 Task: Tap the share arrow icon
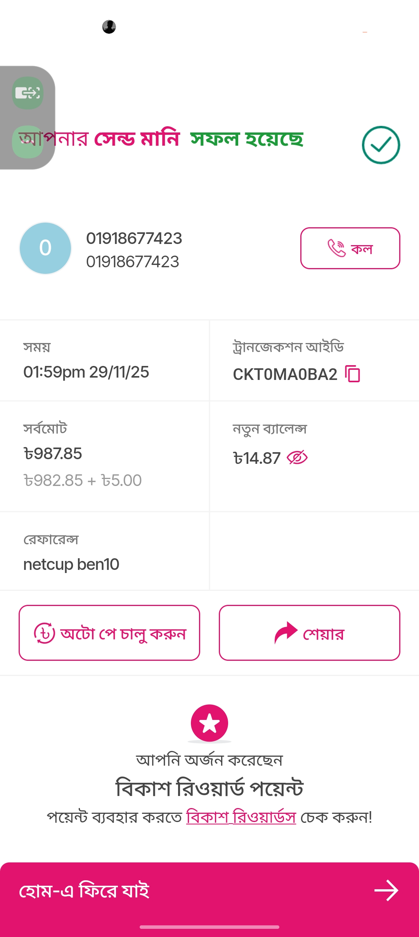(x=286, y=633)
